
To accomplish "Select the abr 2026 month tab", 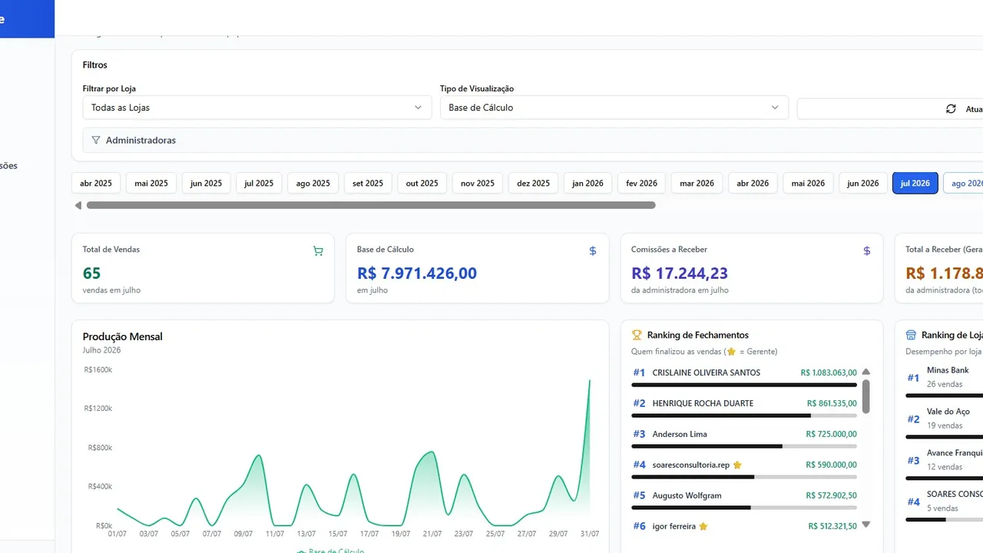I will [x=753, y=184].
